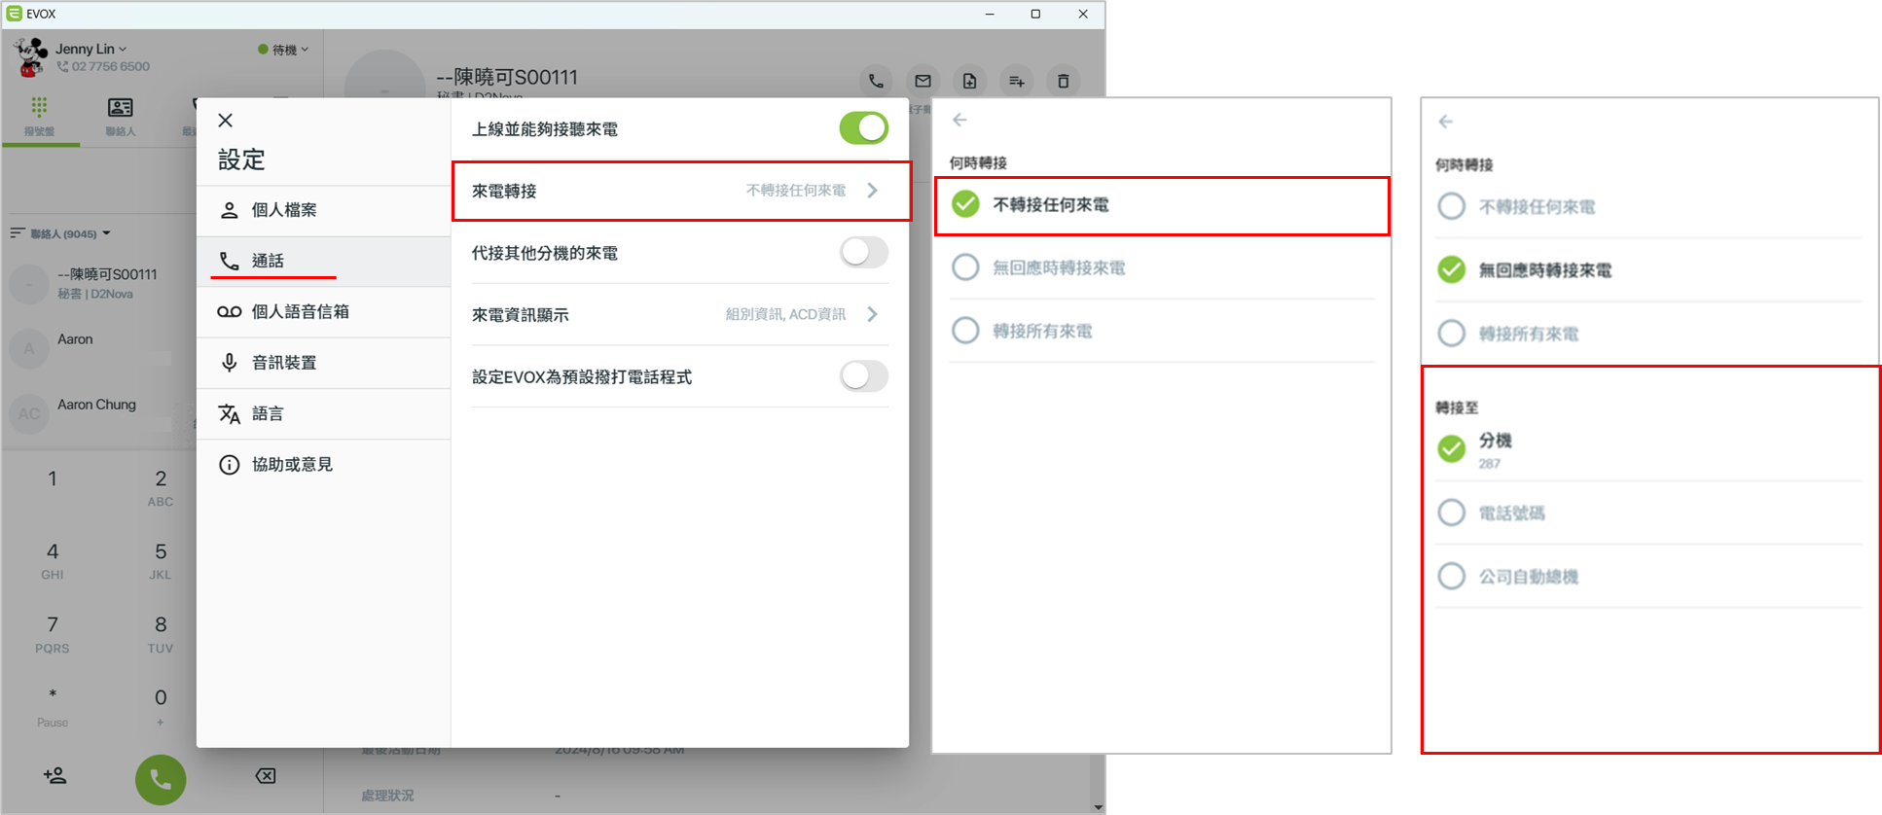Image resolution: width=1882 pixels, height=815 pixels.
Task: Expand 來電轉接 setting chevron
Action: point(873,191)
